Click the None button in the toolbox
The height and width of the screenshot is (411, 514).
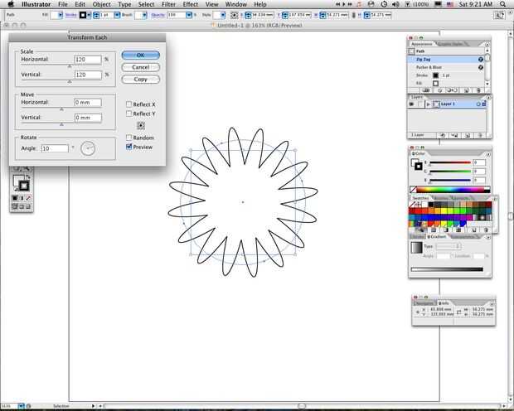point(28,198)
